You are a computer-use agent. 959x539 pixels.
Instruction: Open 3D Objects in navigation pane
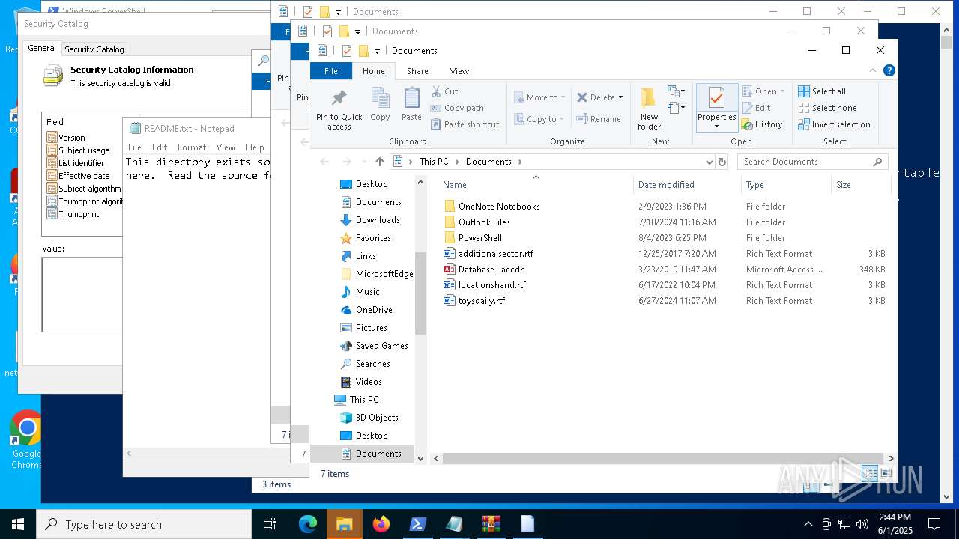click(x=377, y=418)
